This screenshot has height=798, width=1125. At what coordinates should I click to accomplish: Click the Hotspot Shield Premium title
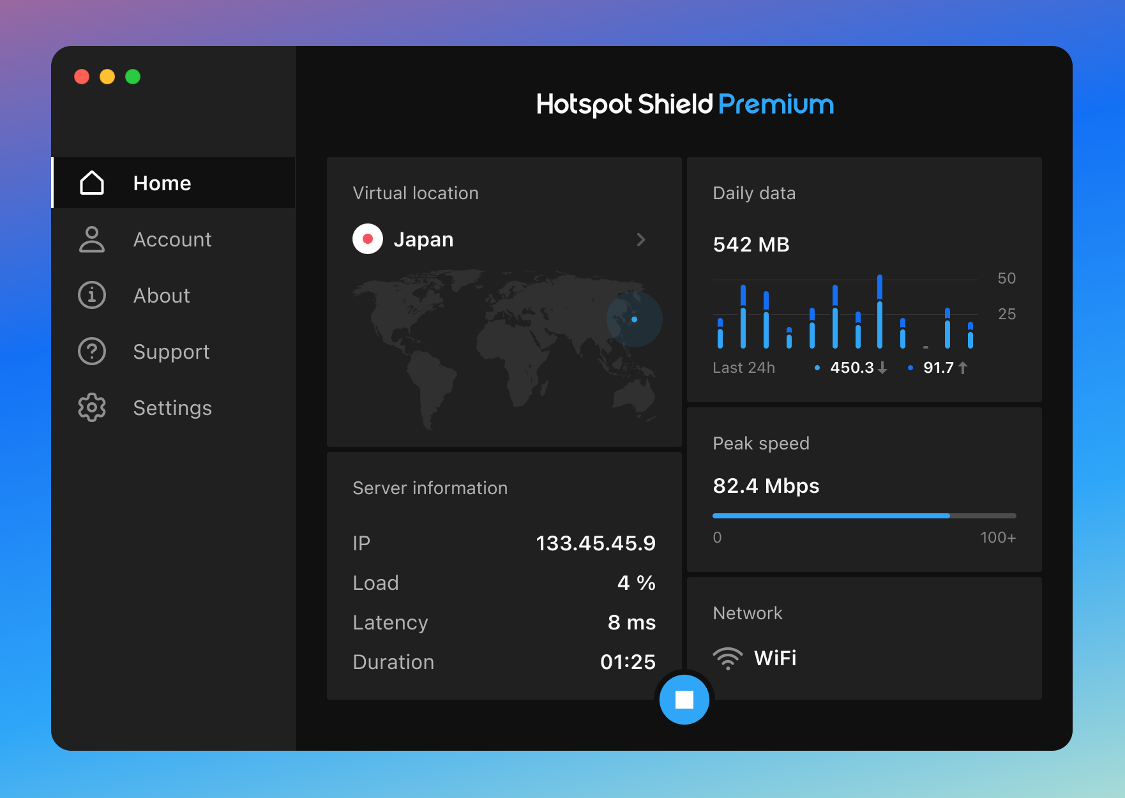684,104
